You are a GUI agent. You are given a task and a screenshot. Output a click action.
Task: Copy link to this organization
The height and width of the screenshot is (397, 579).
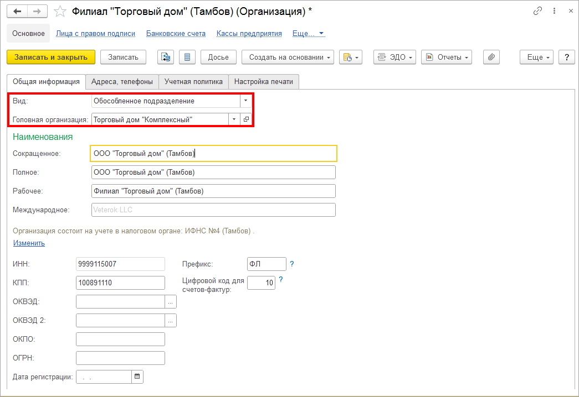537,11
